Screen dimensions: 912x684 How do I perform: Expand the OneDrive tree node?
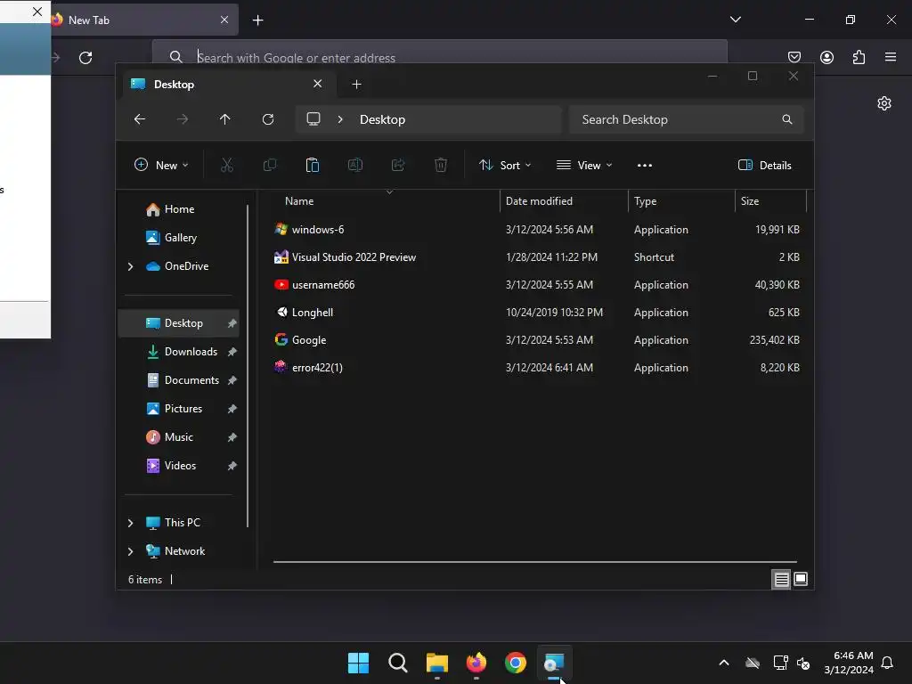tap(131, 266)
